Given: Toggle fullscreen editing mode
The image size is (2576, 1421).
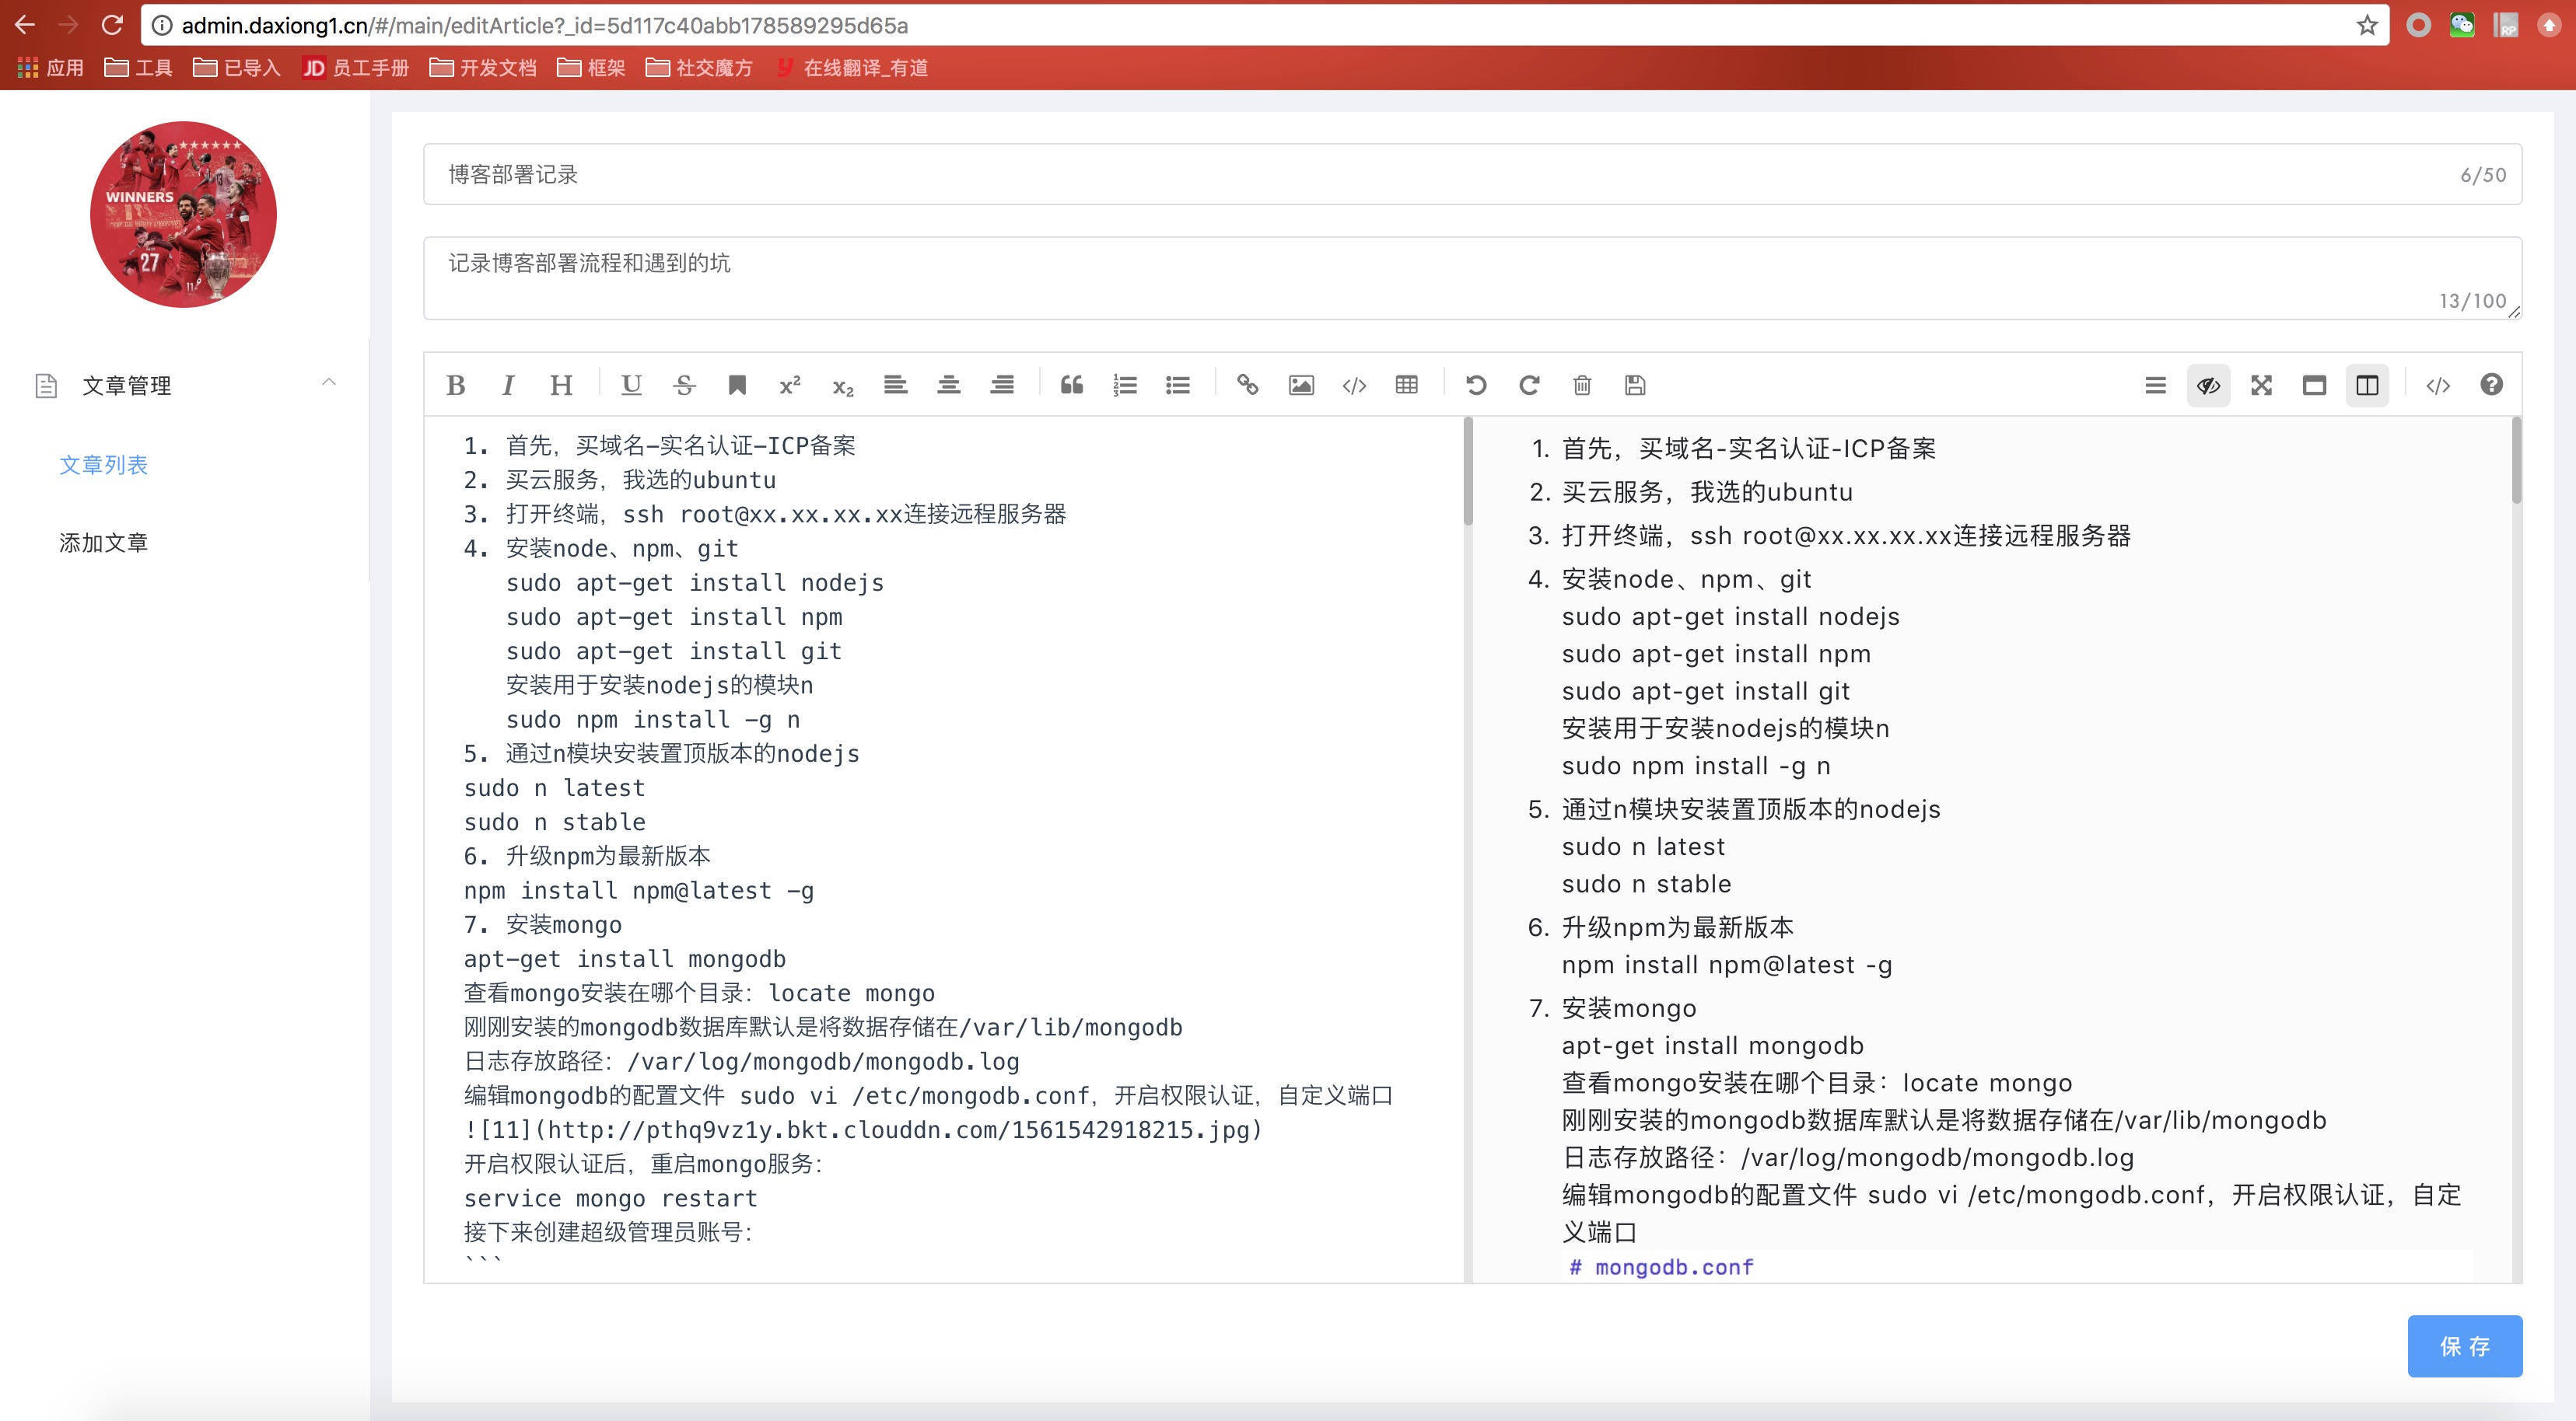Looking at the screenshot, I should coord(2261,385).
